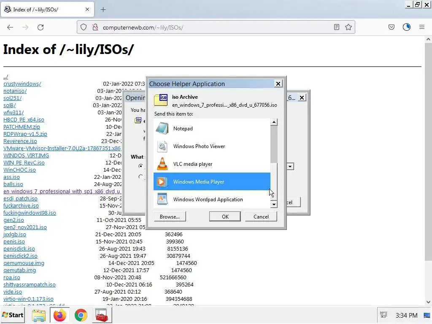Open notaniso/ directory link
The width and height of the screenshot is (432, 324).
coord(15,91)
